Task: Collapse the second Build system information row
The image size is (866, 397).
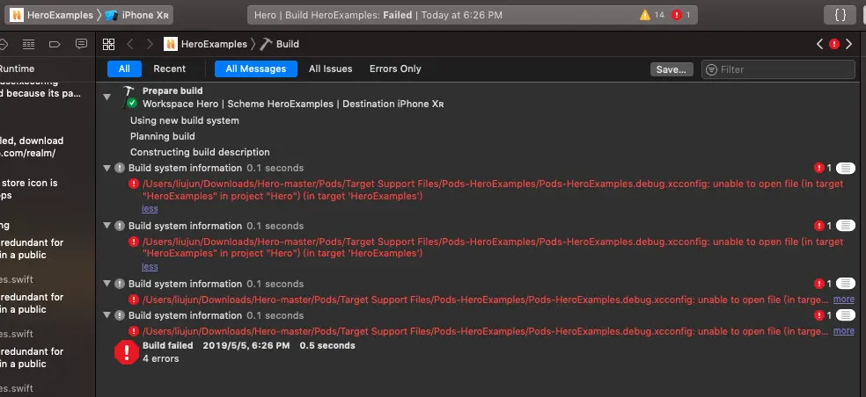Action: click(107, 226)
